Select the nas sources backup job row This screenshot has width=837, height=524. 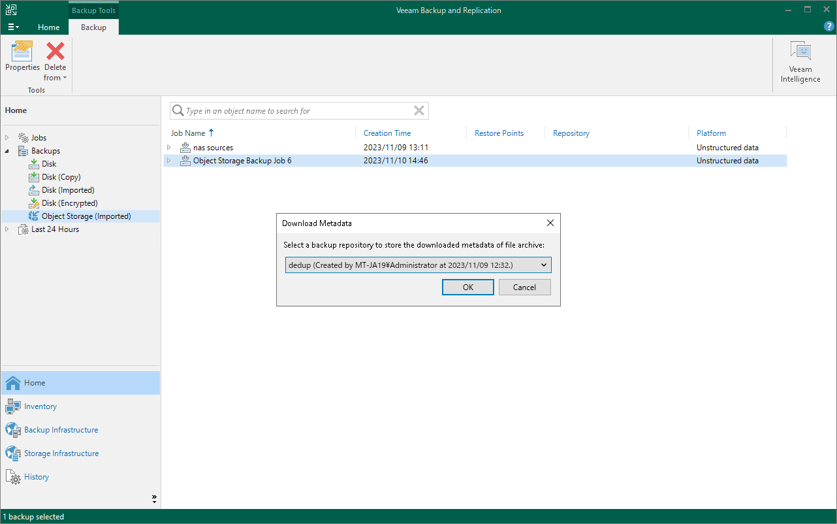pos(212,147)
